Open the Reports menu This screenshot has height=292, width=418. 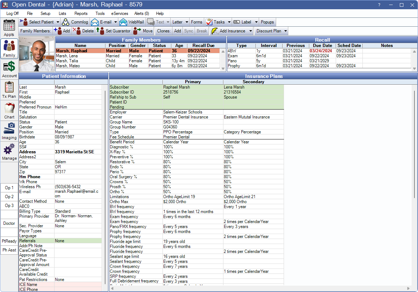[x=81, y=14]
